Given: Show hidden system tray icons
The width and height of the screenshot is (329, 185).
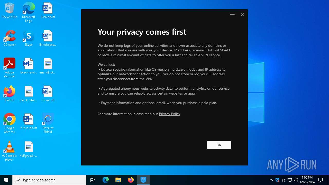Looking at the screenshot, I should click(271, 180).
